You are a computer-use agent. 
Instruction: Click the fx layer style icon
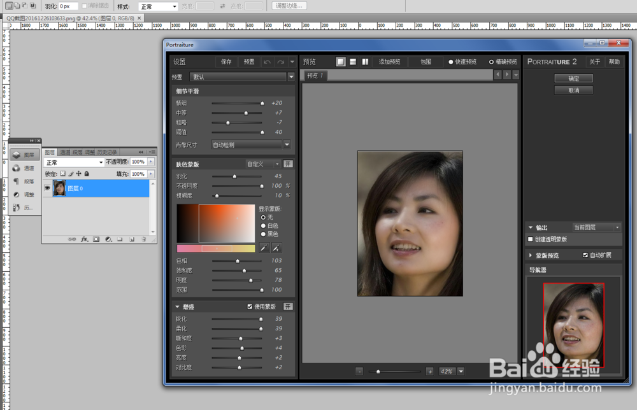point(83,239)
